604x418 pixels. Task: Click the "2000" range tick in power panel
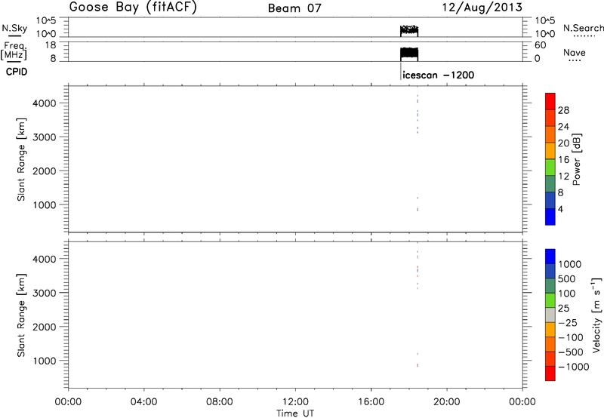(x=45, y=171)
